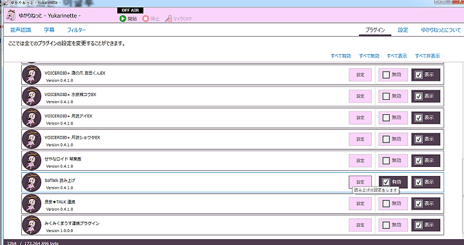464x245 pixels.
Task: Click the memory usage status bar text
Action: pos(33,243)
